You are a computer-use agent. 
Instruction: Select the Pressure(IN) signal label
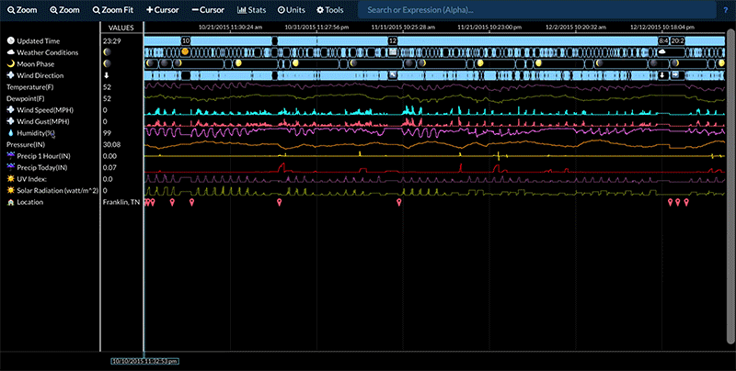[26, 144]
